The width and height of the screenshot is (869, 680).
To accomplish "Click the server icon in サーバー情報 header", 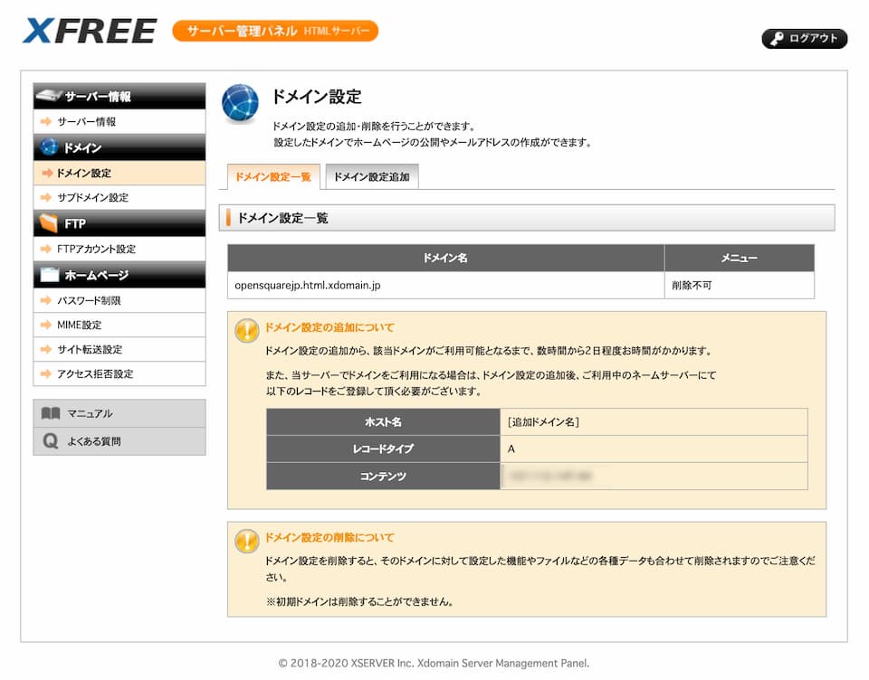I will [x=49, y=97].
